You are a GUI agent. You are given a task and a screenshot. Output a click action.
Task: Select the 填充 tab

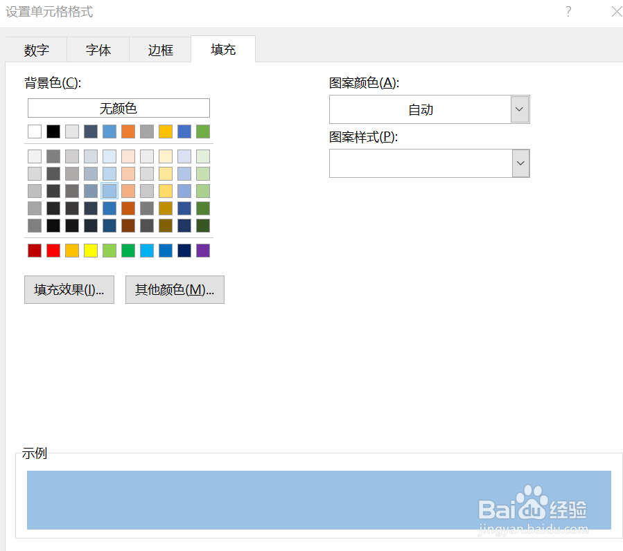click(223, 49)
